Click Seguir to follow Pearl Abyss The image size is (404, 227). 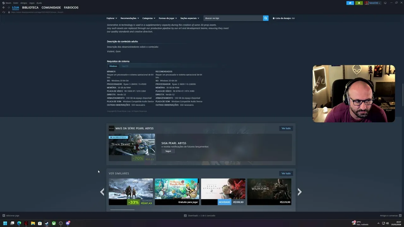168,151
